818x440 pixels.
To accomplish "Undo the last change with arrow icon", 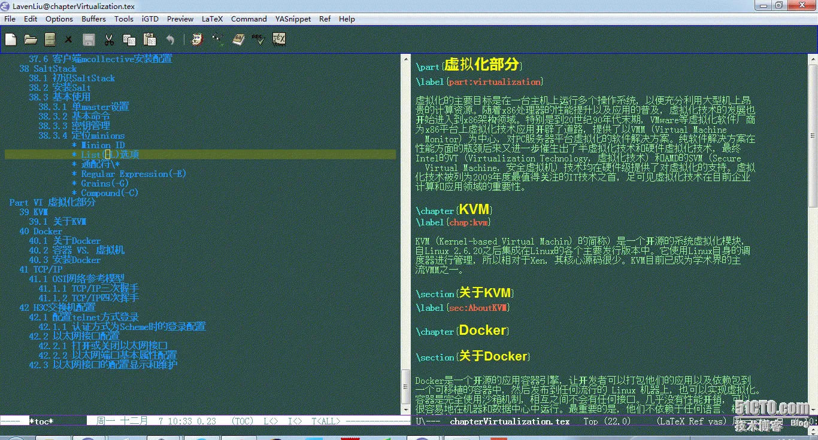I will coord(170,39).
